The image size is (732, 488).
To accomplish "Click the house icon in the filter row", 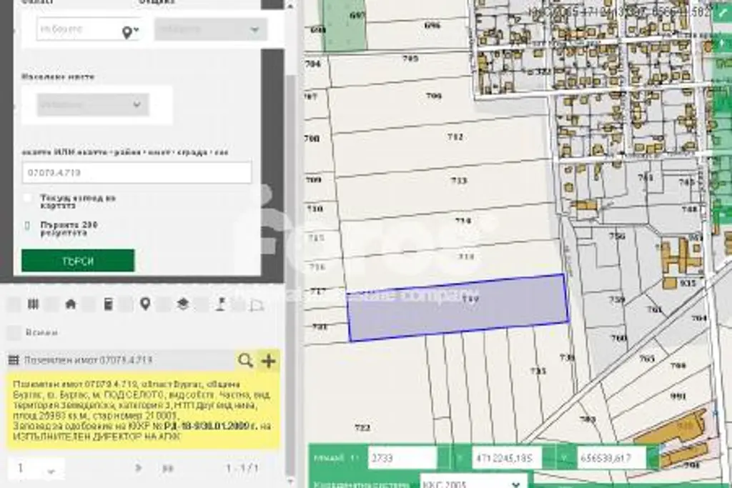I will click(x=70, y=304).
